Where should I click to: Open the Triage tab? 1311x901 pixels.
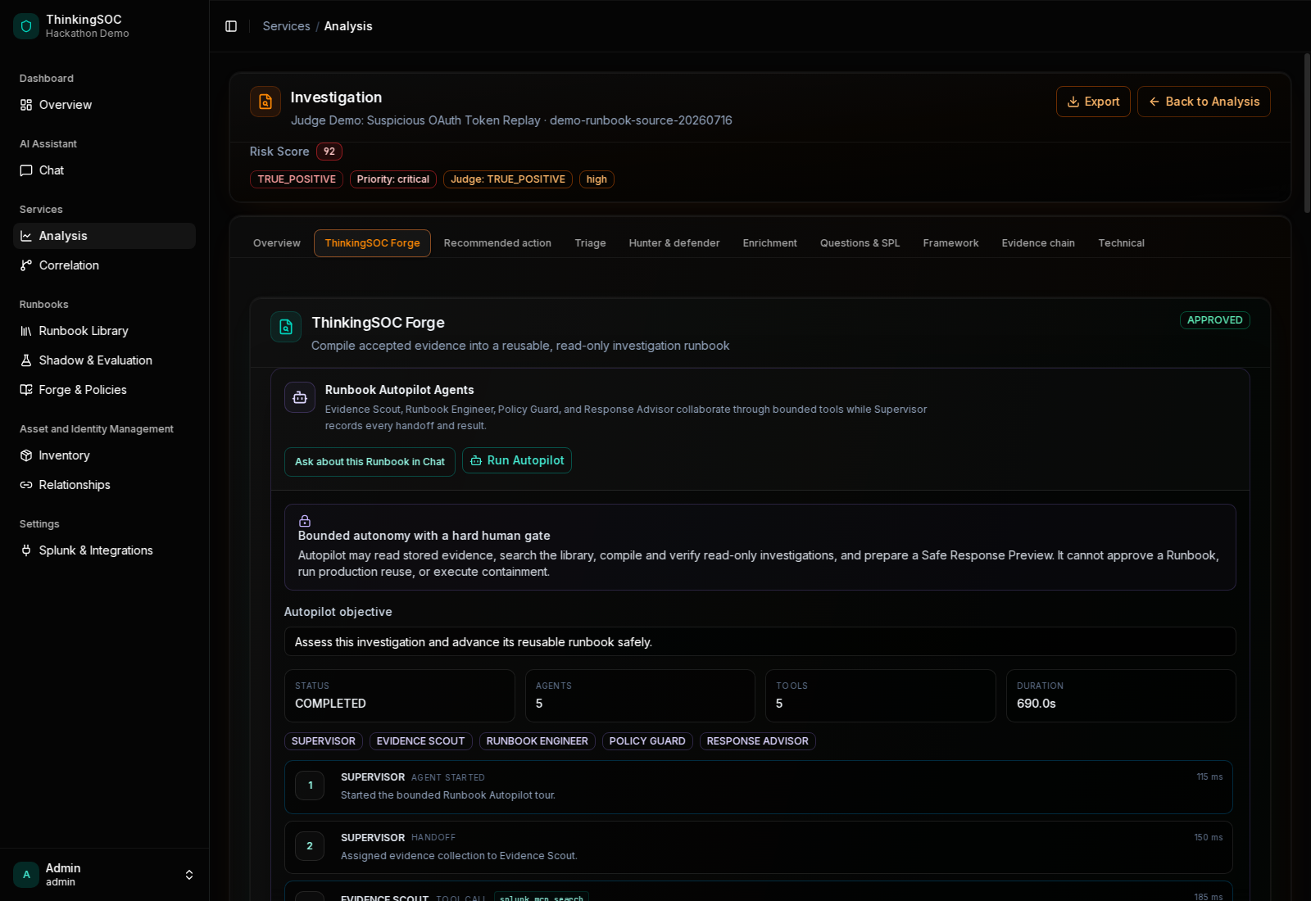[590, 243]
